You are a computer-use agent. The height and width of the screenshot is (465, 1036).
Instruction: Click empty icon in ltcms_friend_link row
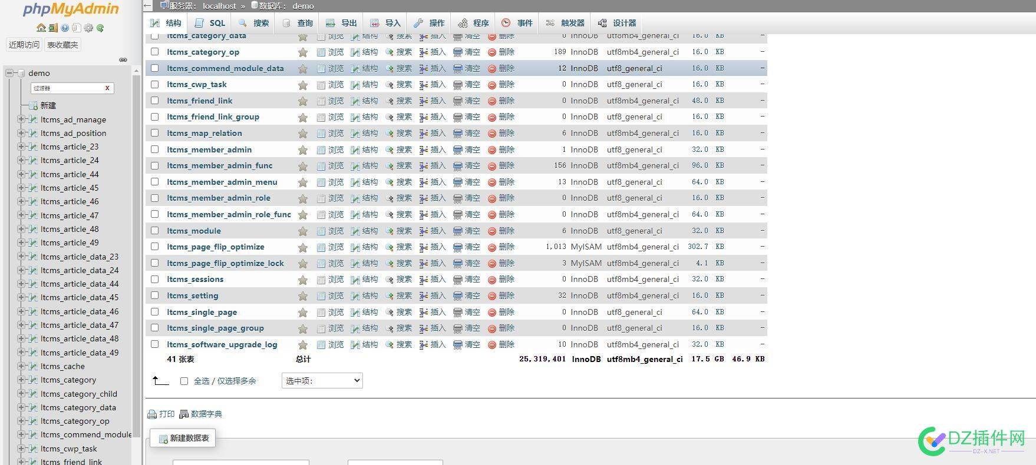(458, 101)
